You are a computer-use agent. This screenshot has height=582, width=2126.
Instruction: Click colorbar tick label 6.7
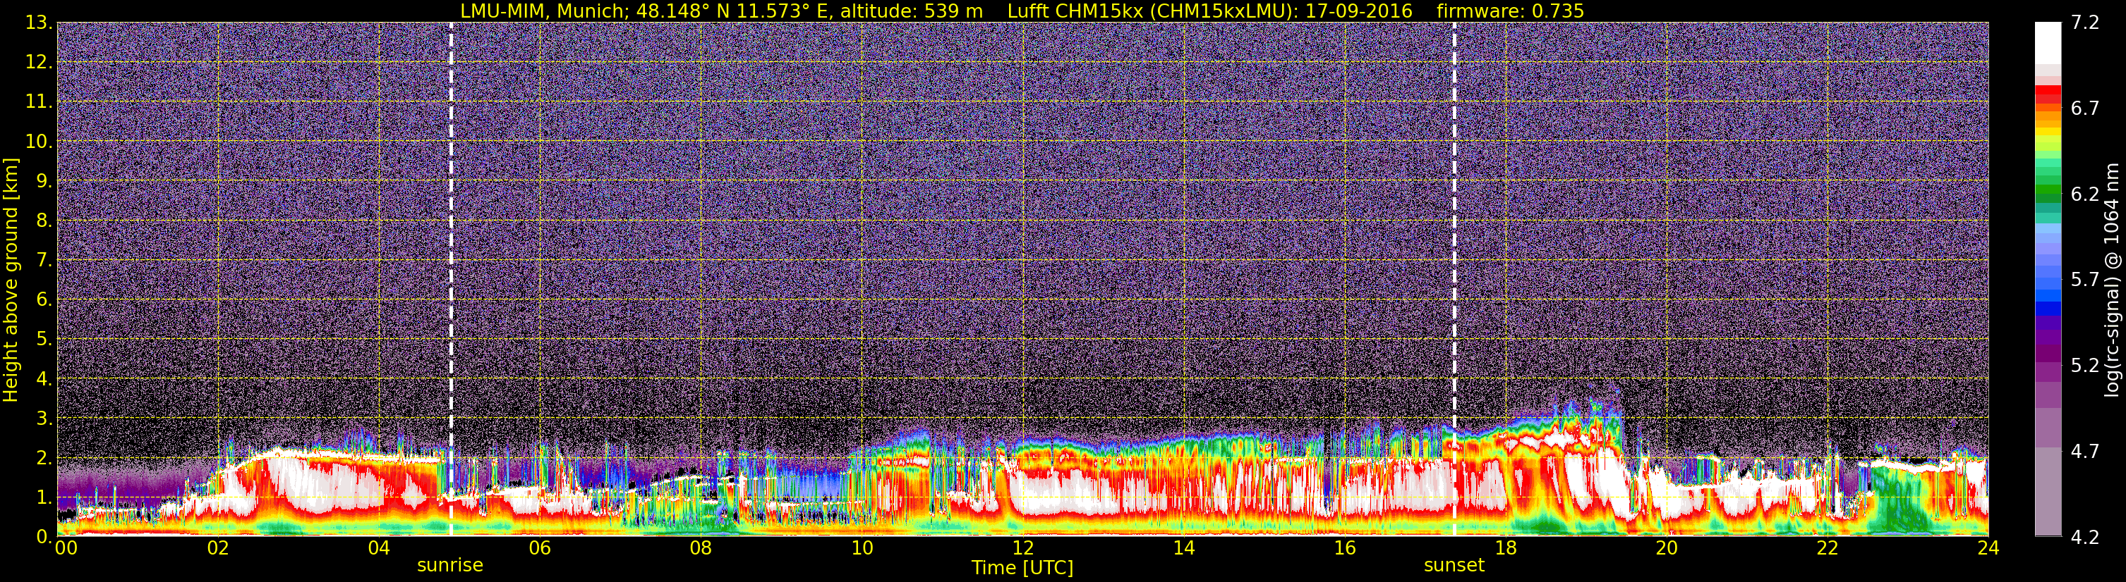(2085, 109)
